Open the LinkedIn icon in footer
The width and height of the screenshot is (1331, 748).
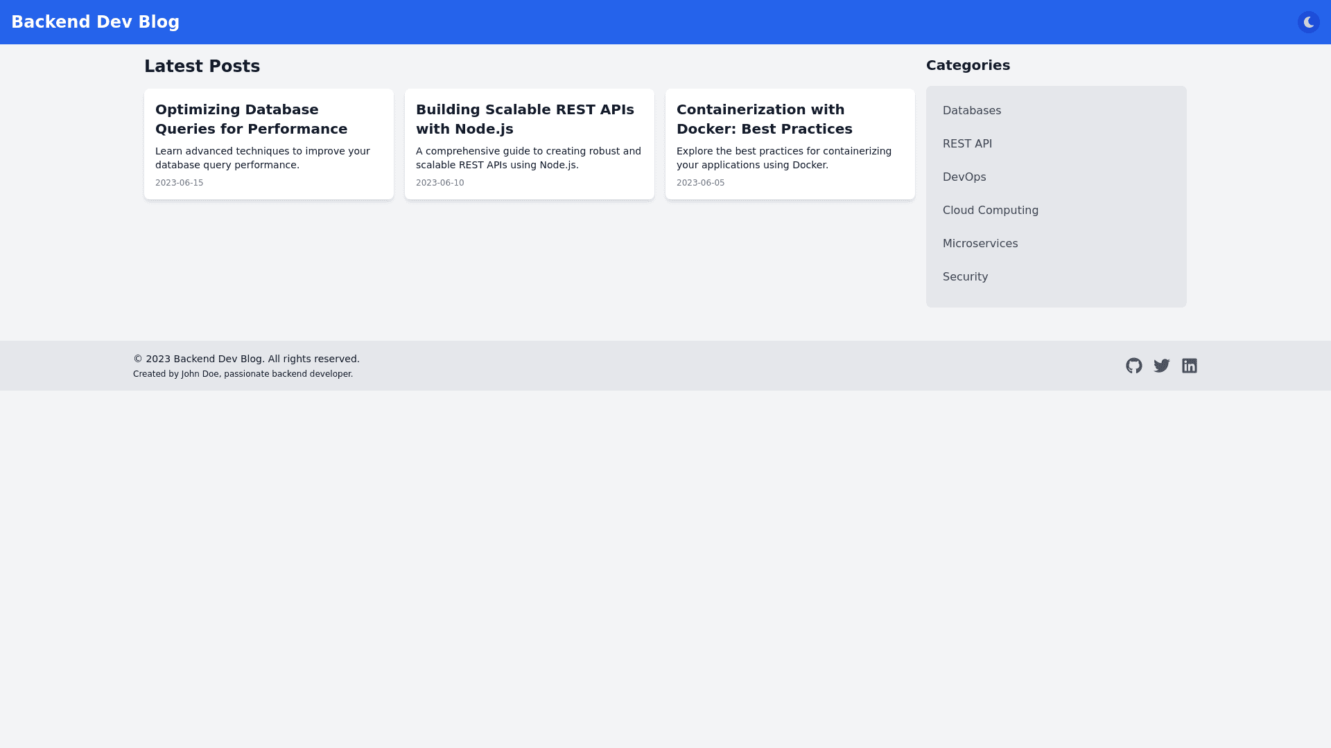pyautogui.click(x=1189, y=366)
